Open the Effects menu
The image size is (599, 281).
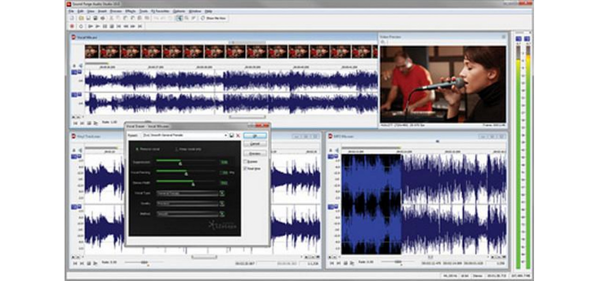click(x=129, y=11)
